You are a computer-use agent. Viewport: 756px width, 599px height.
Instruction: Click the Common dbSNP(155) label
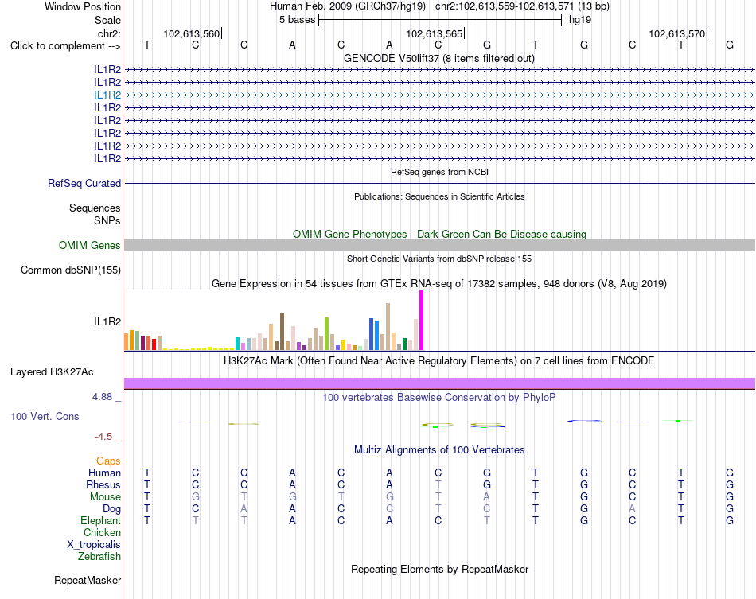coord(70,270)
